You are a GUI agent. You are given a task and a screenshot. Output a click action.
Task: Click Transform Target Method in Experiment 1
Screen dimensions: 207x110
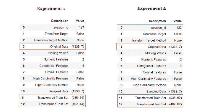(51, 40)
